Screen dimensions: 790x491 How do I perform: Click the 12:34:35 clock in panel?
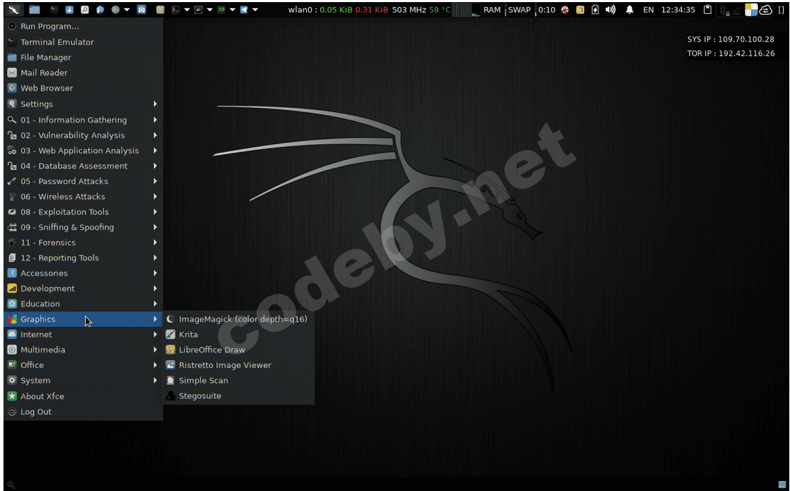[x=678, y=10]
